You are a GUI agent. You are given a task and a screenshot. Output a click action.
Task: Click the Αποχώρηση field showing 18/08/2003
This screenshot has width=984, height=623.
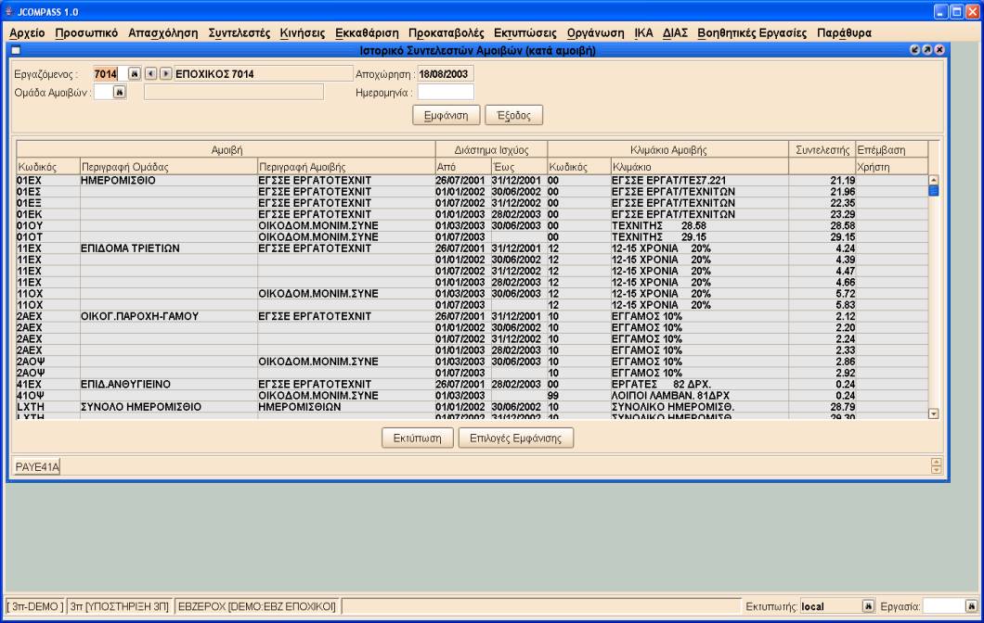446,74
